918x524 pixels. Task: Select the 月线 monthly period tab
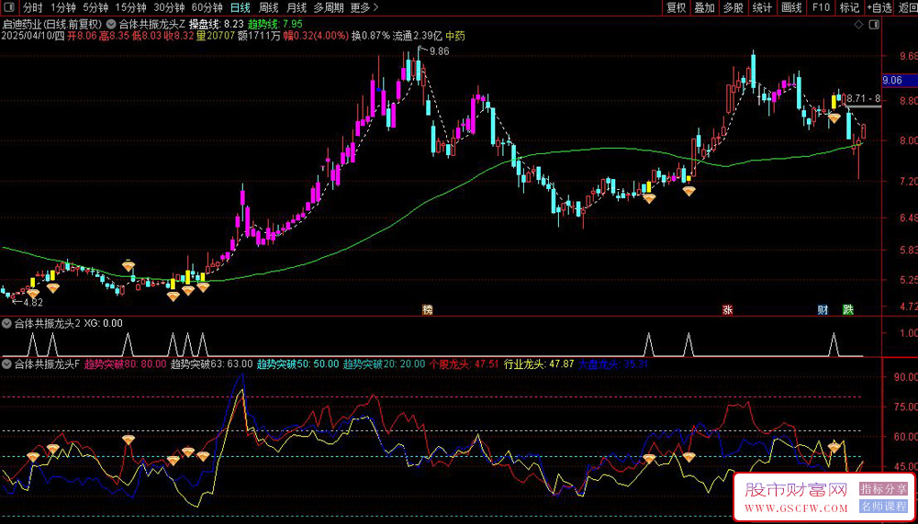pos(297,7)
